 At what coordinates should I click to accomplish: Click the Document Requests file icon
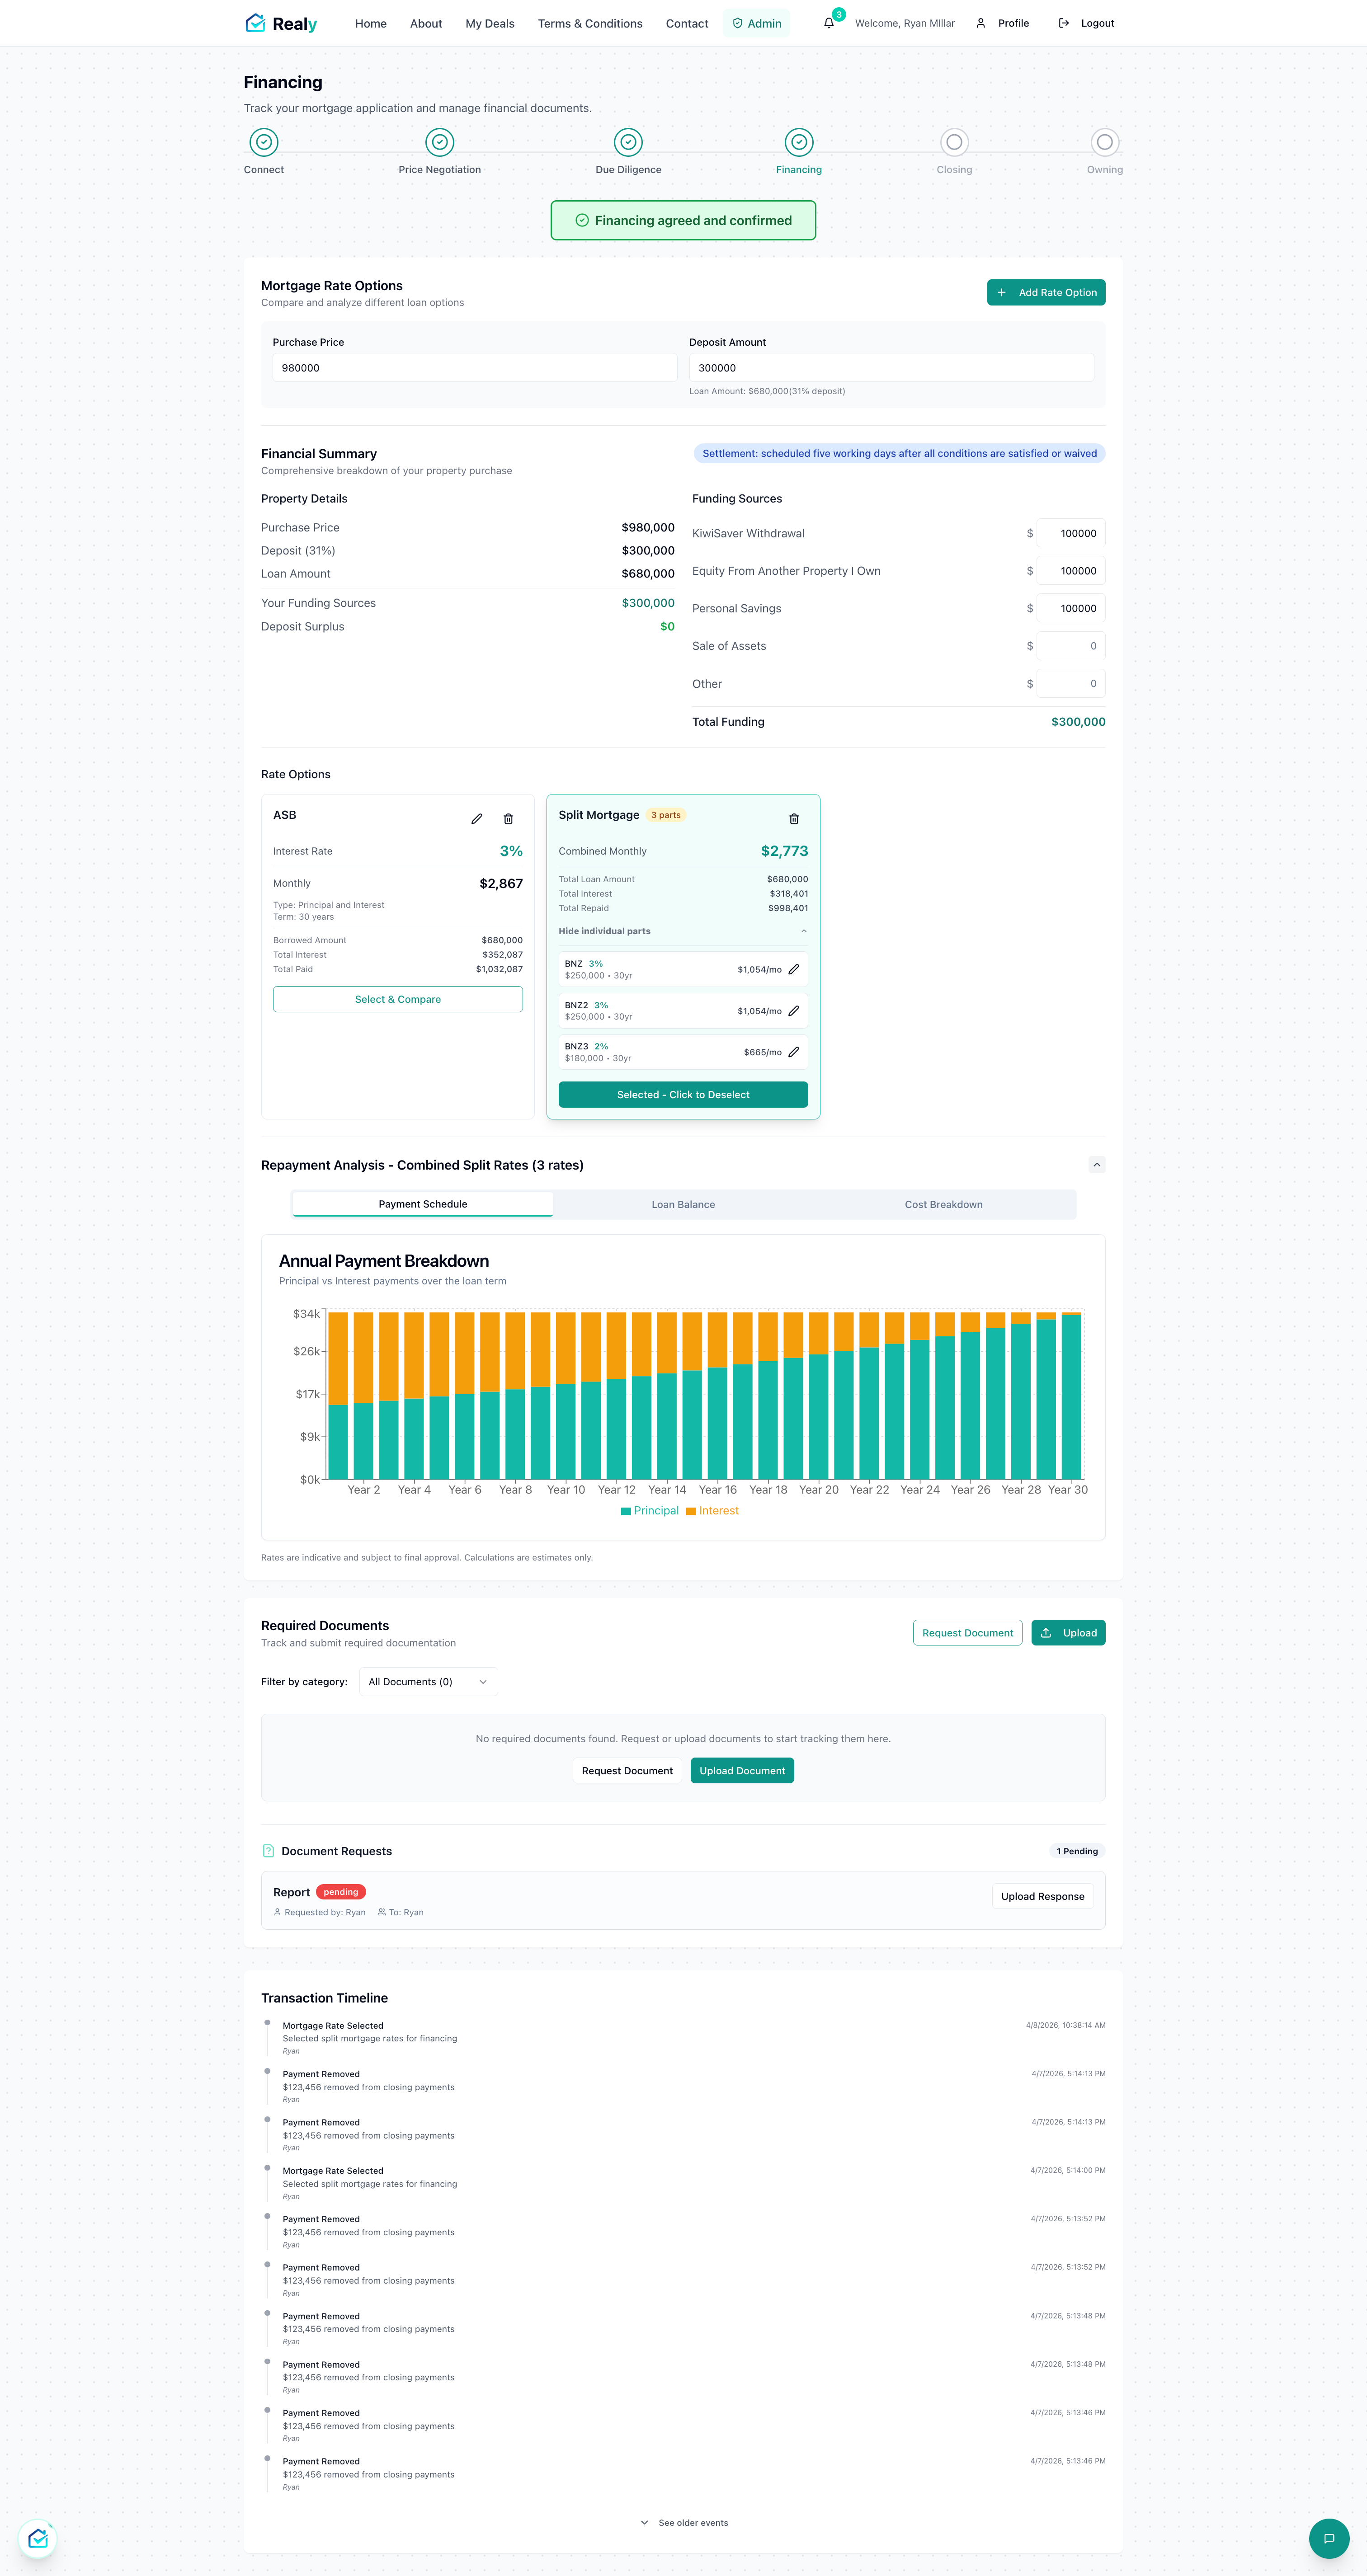point(268,1851)
